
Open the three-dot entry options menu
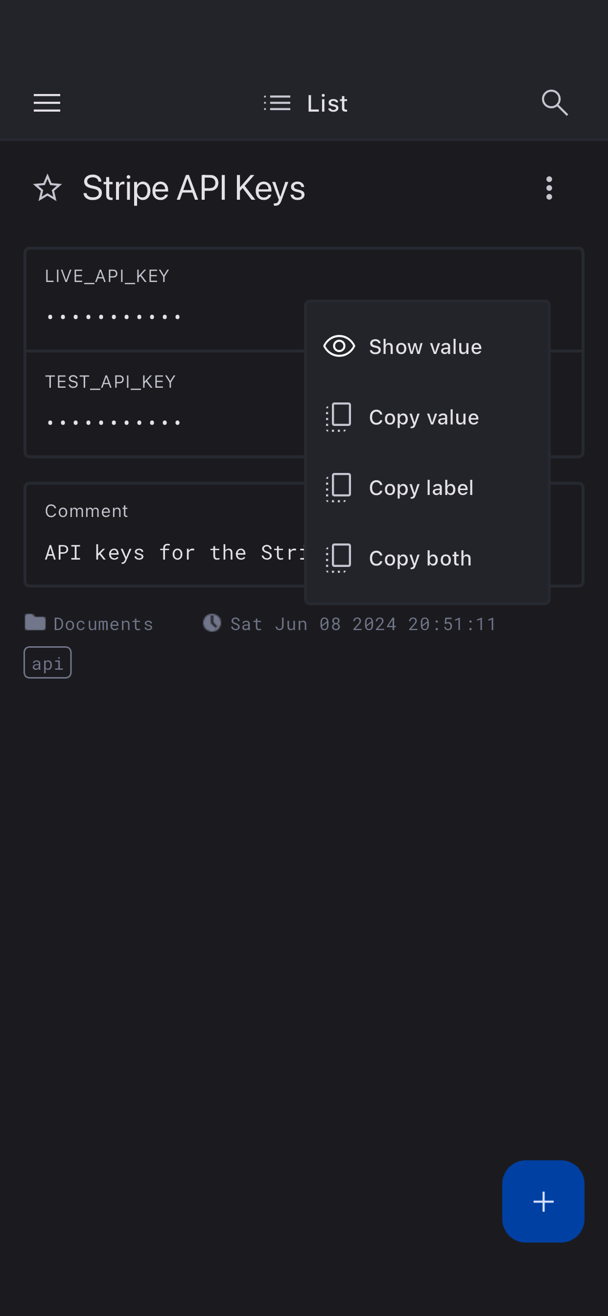549,188
